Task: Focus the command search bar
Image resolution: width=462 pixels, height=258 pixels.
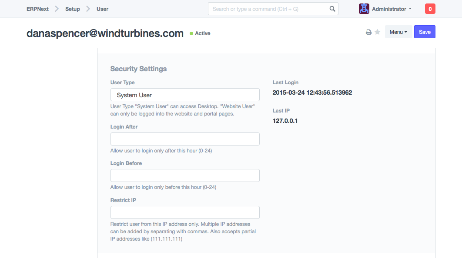Action: pos(270,9)
